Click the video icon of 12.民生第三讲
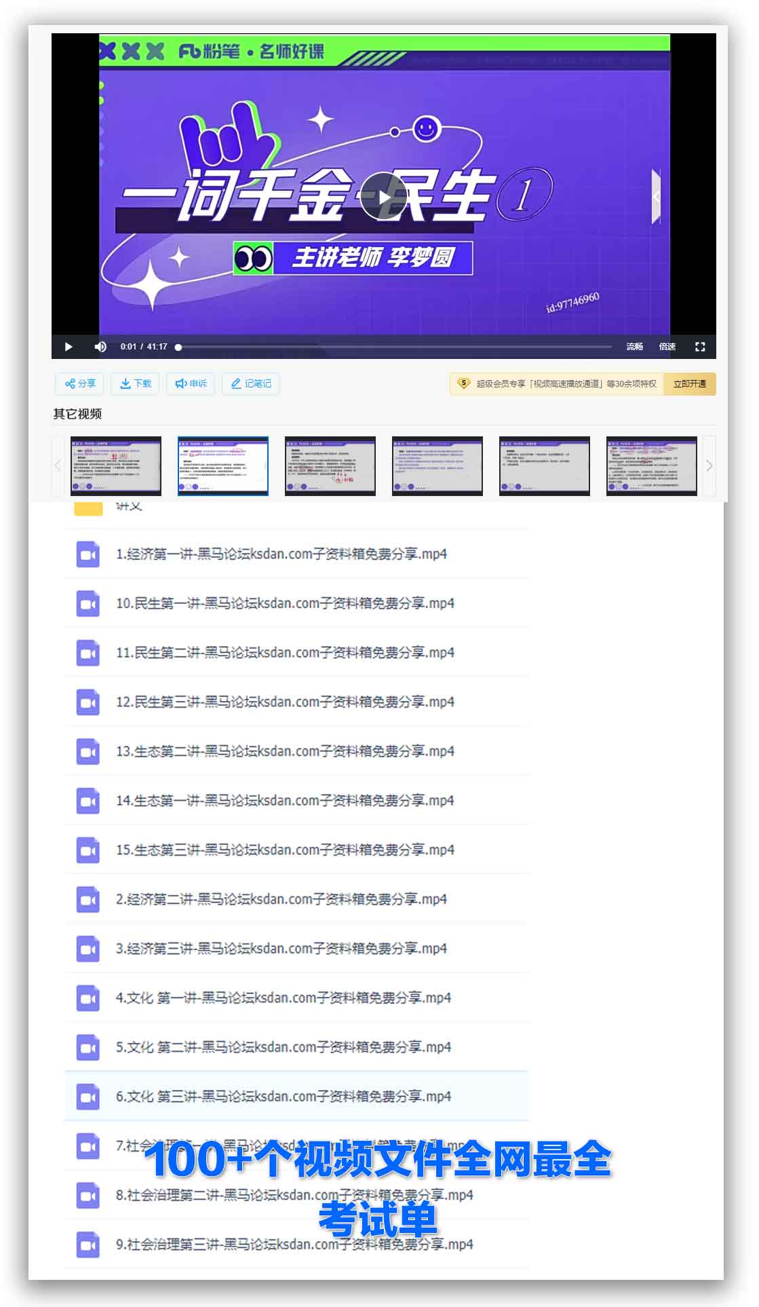The height and width of the screenshot is (1307, 759). click(88, 702)
